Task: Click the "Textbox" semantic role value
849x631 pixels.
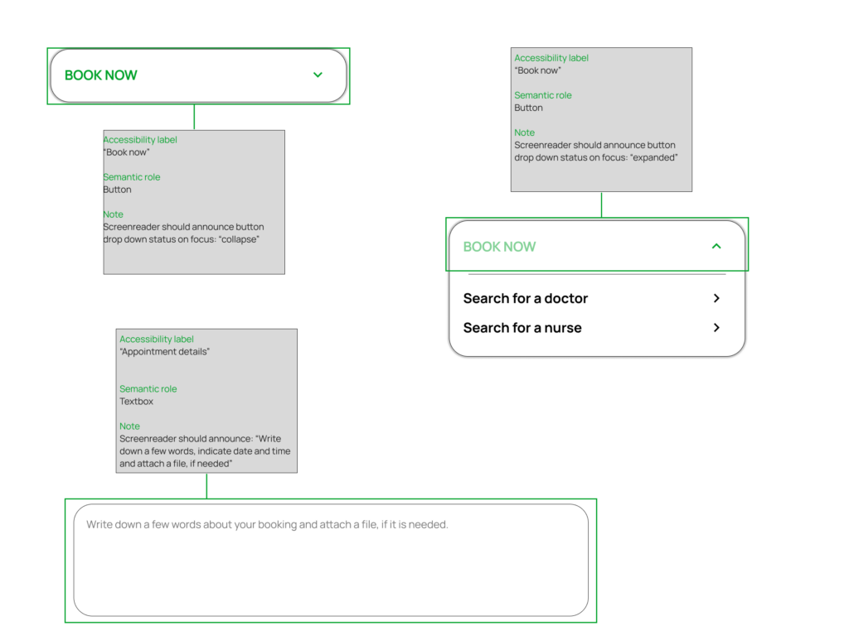Action: click(x=136, y=402)
